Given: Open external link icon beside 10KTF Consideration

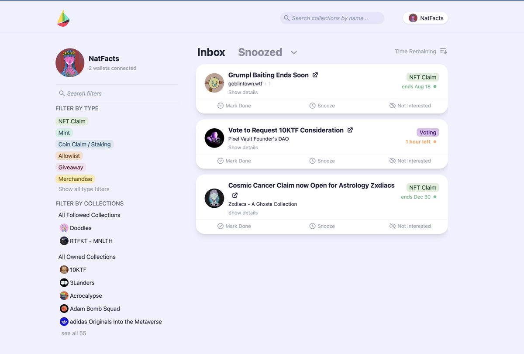Looking at the screenshot, I should point(350,130).
